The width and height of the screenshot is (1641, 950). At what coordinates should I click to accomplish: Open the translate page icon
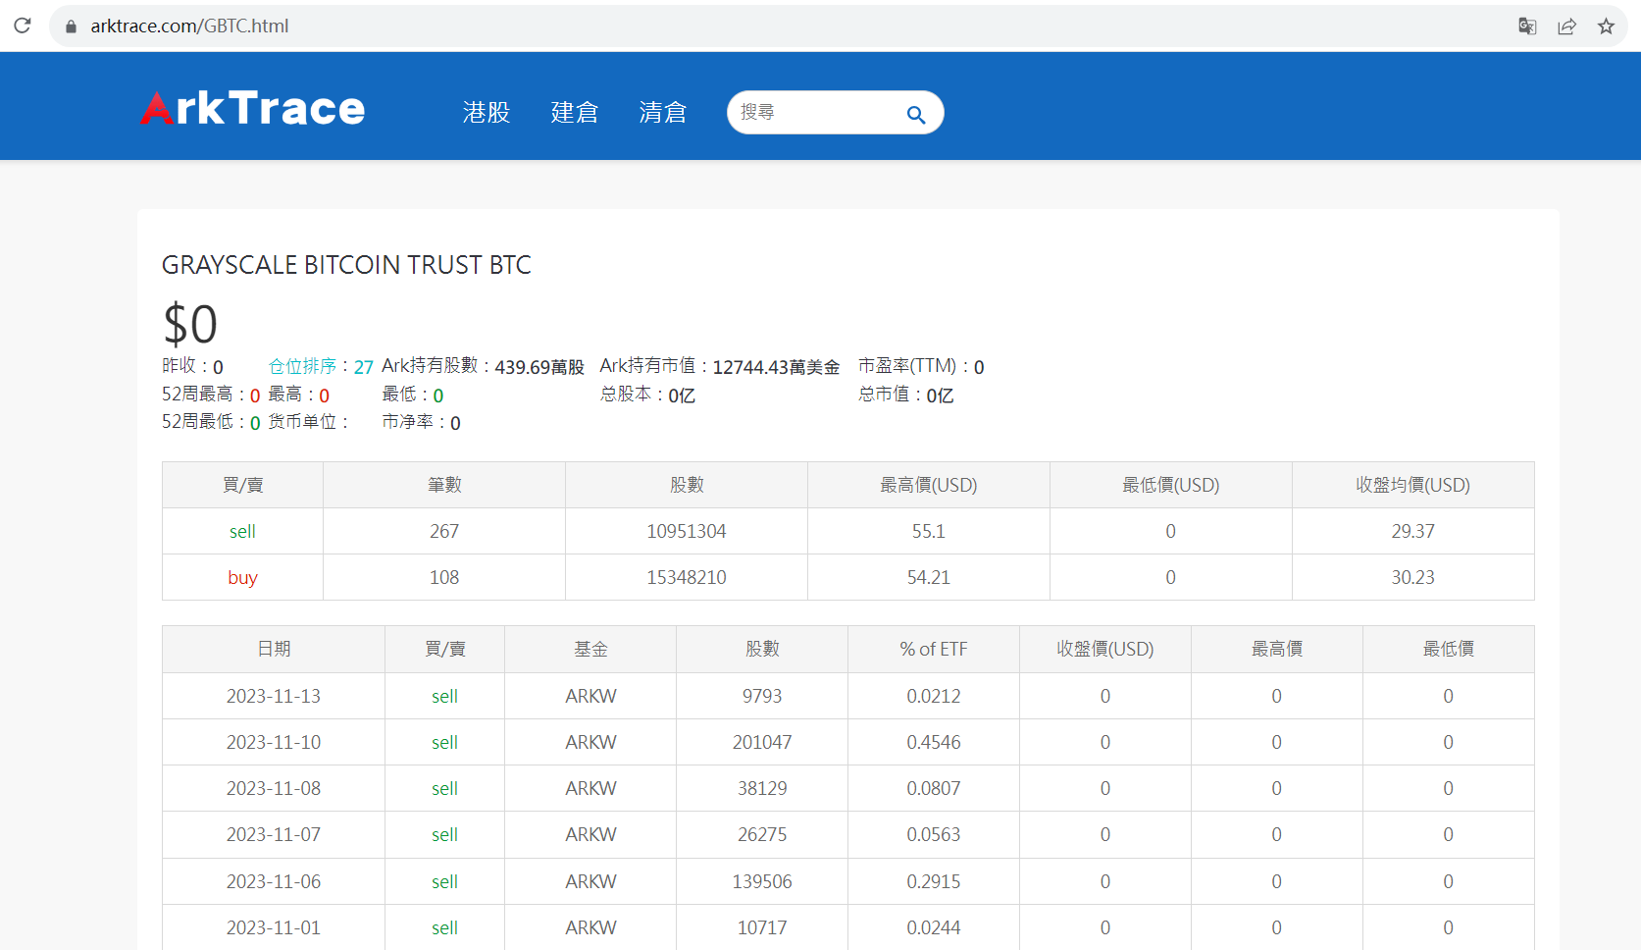point(1527,26)
